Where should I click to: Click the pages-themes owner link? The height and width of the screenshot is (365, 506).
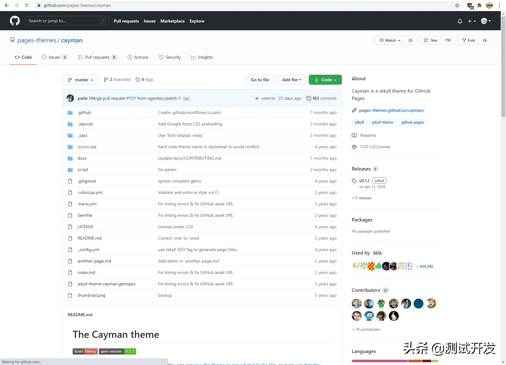coord(37,40)
